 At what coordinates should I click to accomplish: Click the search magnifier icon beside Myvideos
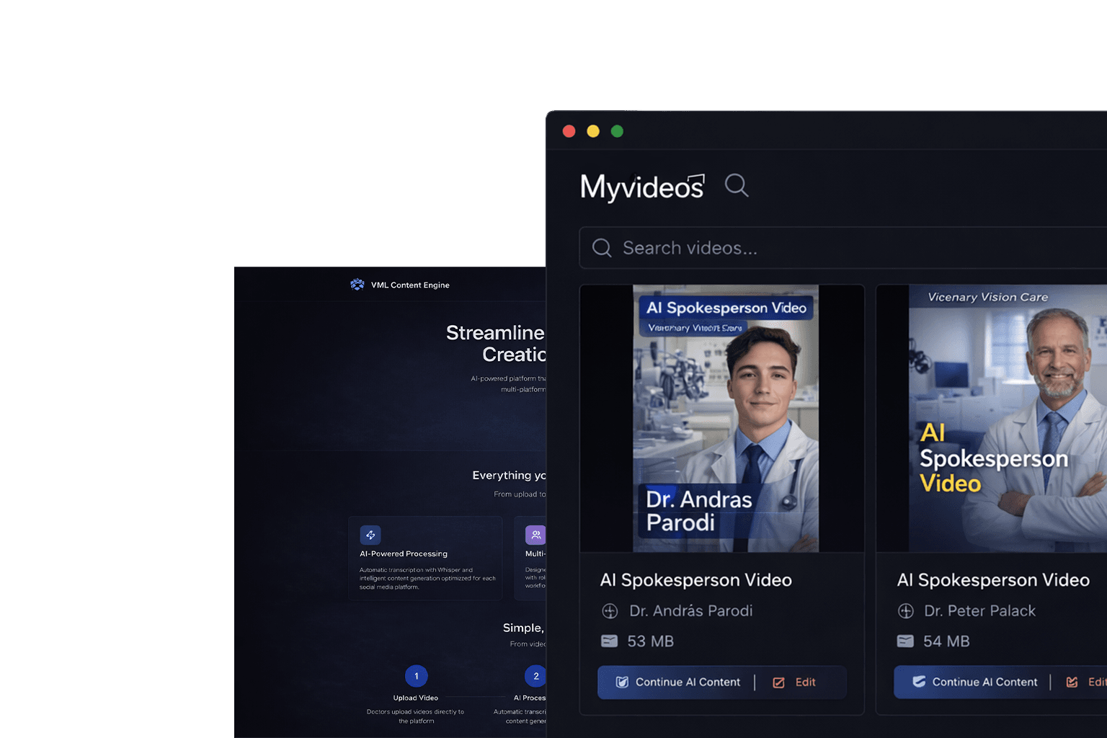coord(737,185)
